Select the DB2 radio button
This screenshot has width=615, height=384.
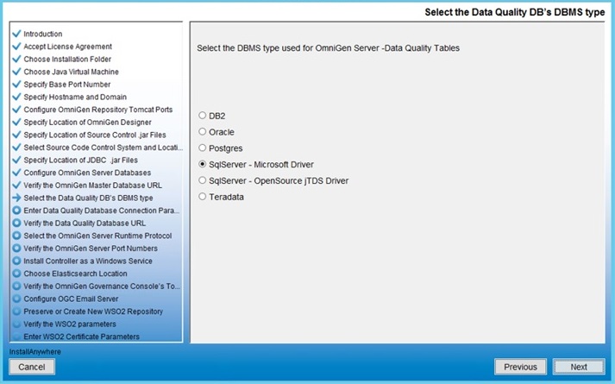tap(202, 116)
